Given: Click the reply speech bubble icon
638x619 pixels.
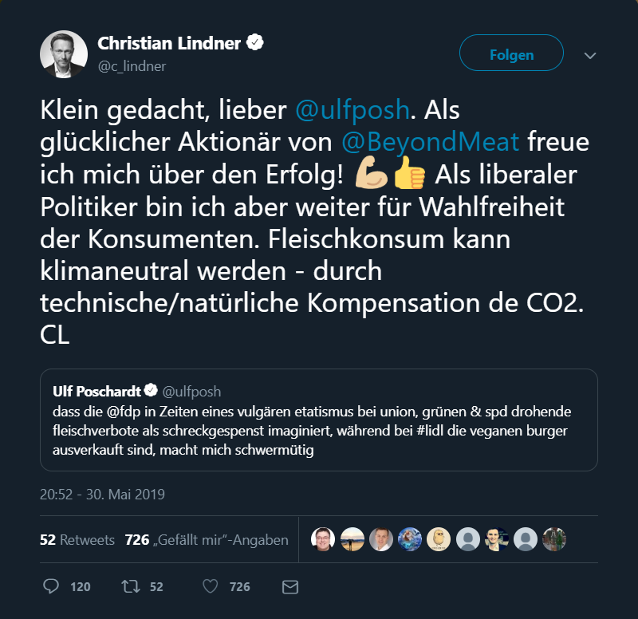Looking at the screenshot, I should pyautogui.click(x=51, y=586).
